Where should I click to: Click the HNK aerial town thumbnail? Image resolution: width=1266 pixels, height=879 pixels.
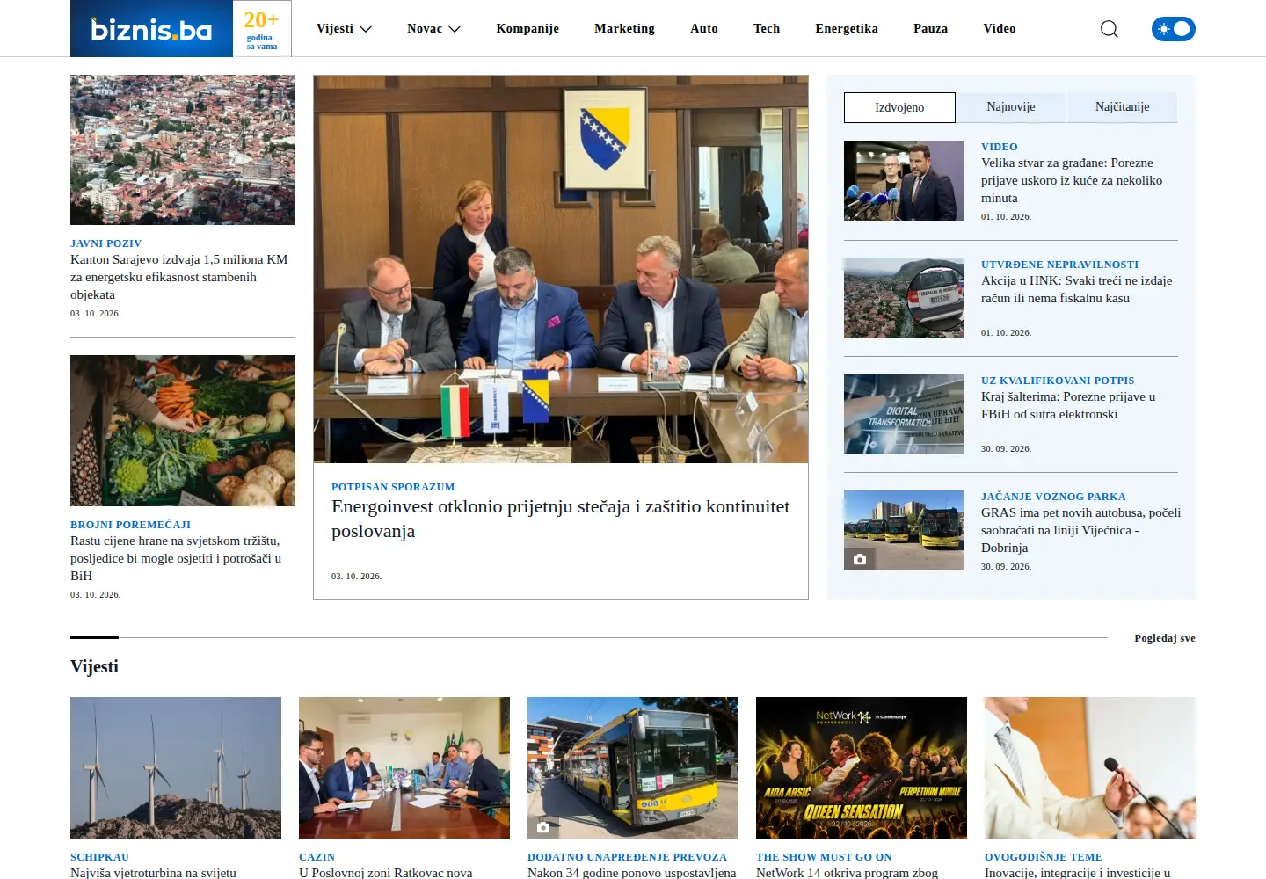click(x=904, y=298)
